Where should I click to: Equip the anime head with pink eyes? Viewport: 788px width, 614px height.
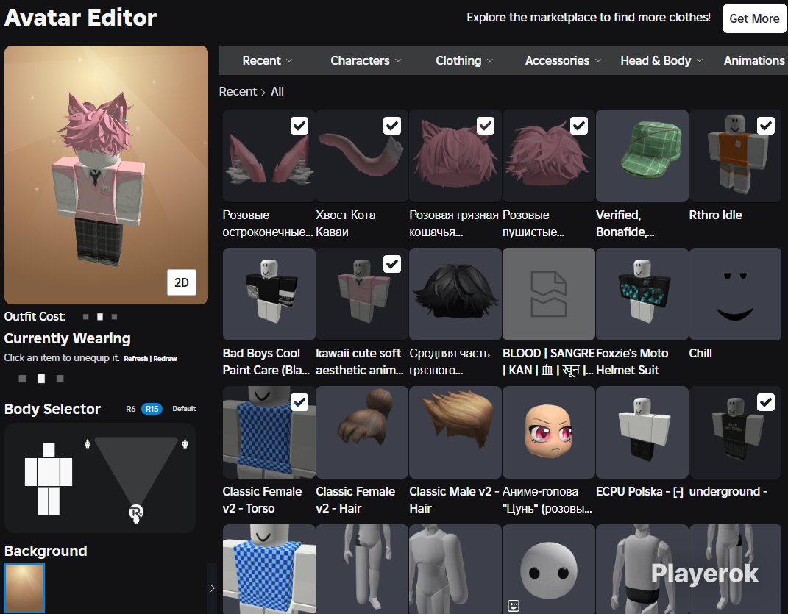click(549, 432)
